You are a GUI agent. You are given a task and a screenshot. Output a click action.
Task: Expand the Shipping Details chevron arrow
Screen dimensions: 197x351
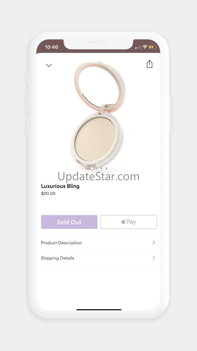pos(154,258)
